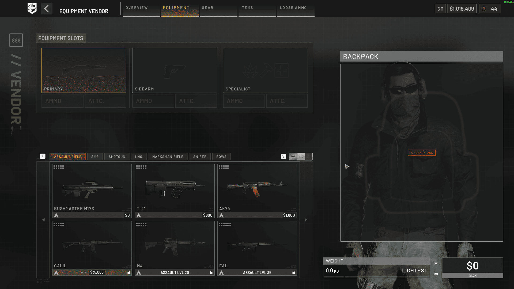Click the GALIL unlock price $35,000
Screen dimensions: 514x289
click(x=97, y=272)
